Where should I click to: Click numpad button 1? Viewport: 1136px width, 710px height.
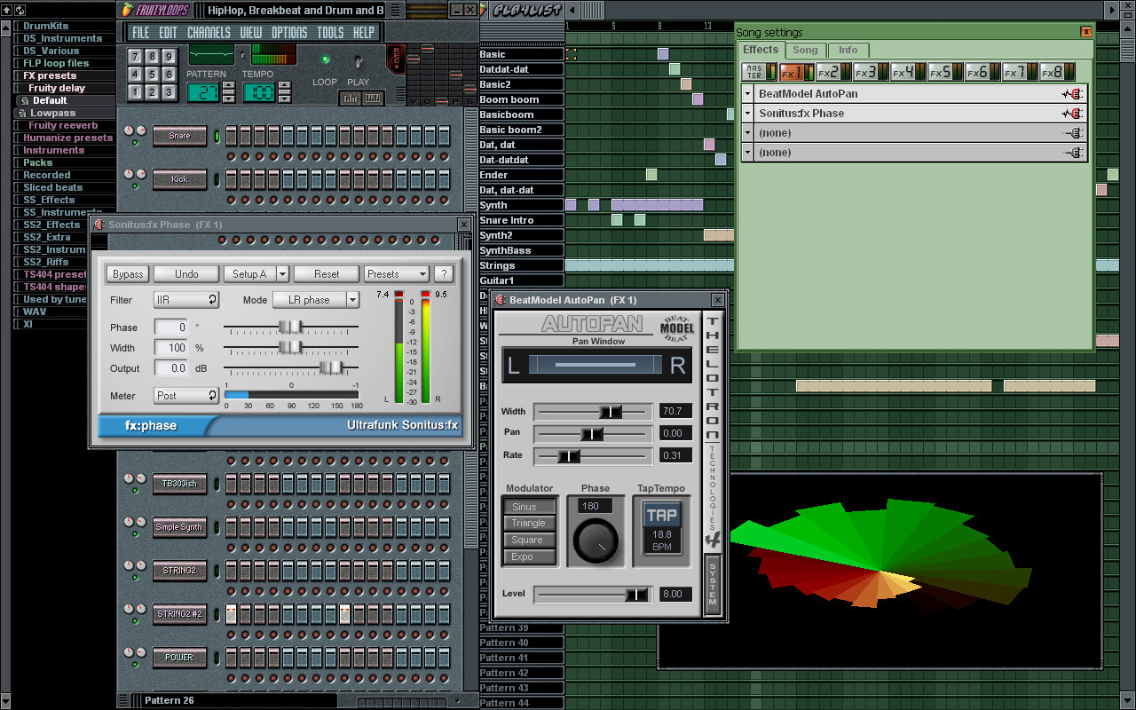tap(136, 92)
